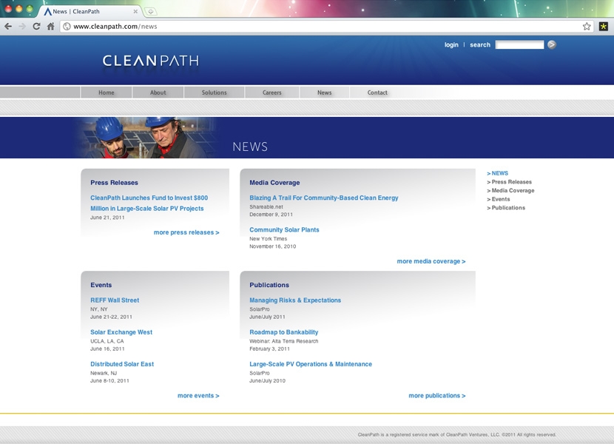Click the browser forward arrow
Viewport: 614px width, 444px height.
22,26
